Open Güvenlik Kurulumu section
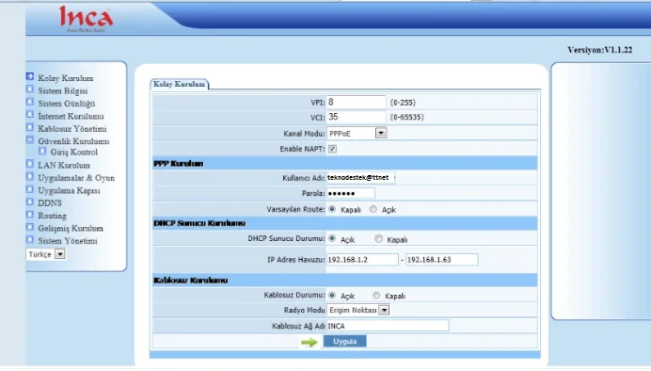 tap(73, 141)
